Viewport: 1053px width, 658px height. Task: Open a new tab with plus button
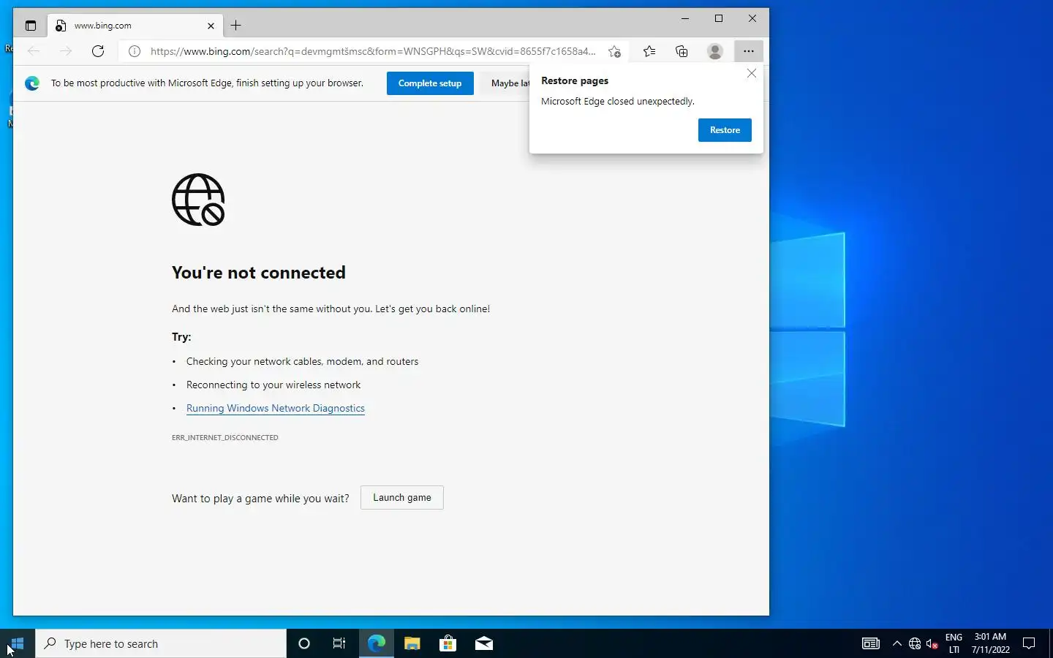coord(235,26)
